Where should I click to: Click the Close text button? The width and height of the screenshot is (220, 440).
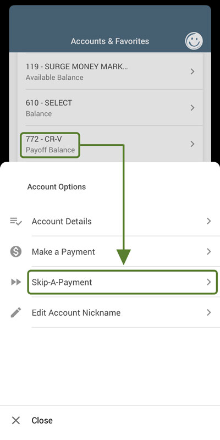(42, 420)
